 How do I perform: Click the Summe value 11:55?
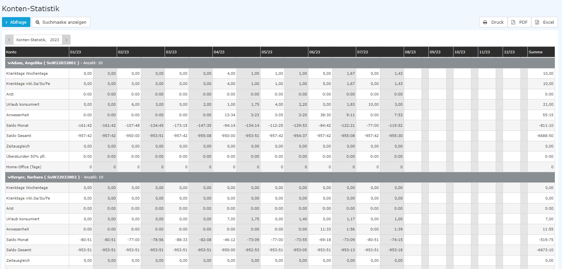click(x=548, y=229)
